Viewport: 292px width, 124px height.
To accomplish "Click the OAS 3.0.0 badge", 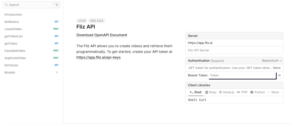I will (96, 21).
